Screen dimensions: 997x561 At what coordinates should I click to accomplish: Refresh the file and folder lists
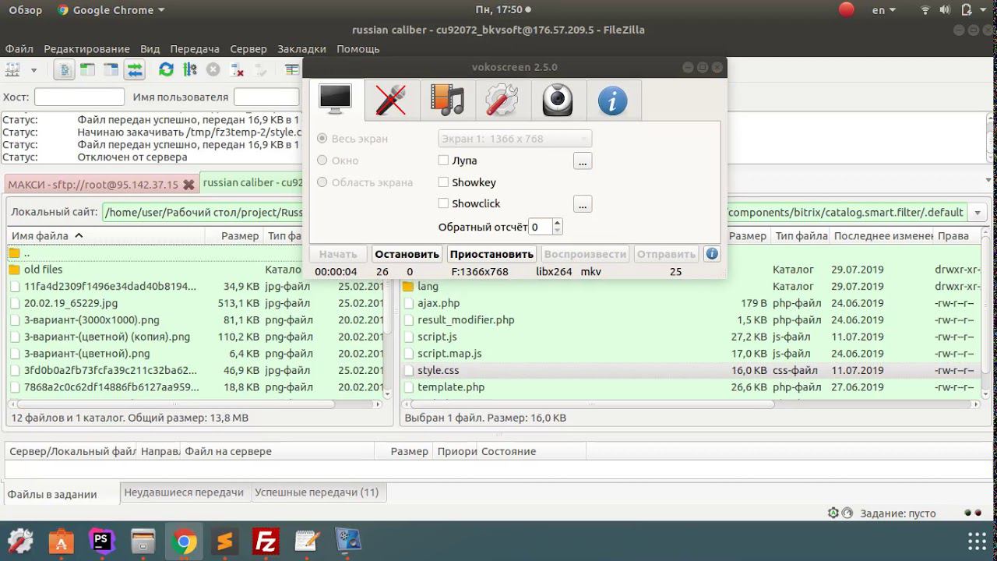(166, 70)
